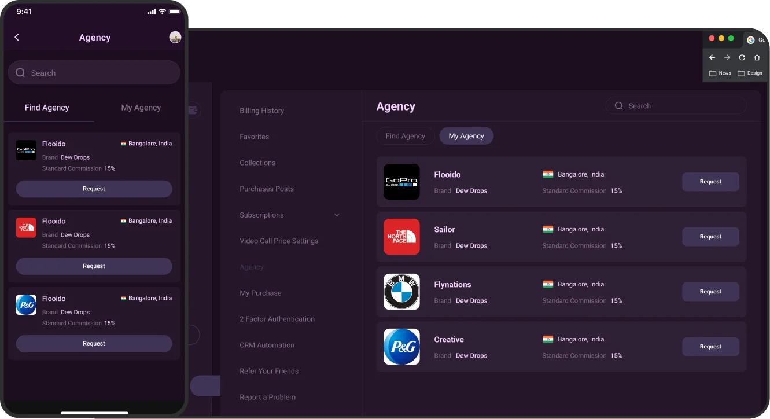Click browser forward arrow

727,57
